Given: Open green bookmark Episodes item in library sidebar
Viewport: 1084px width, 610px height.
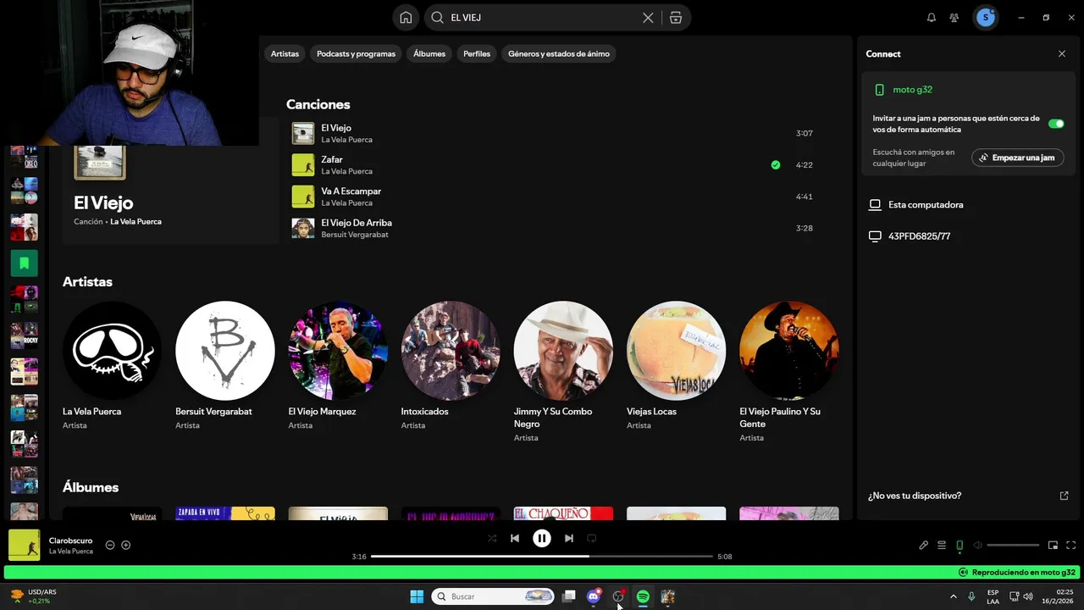Looking at the screenshot, I should click(x=24, y=263).
